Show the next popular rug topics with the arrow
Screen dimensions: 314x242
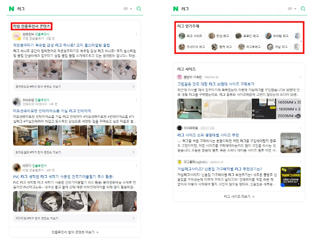click(300, 41)
